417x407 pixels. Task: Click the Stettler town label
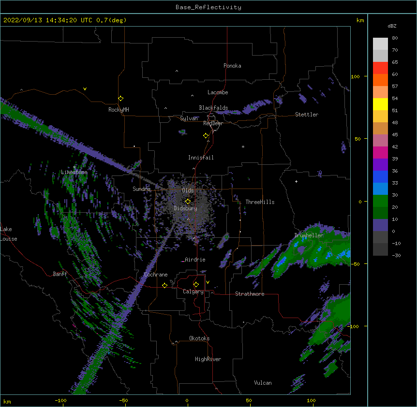[307, 115]
